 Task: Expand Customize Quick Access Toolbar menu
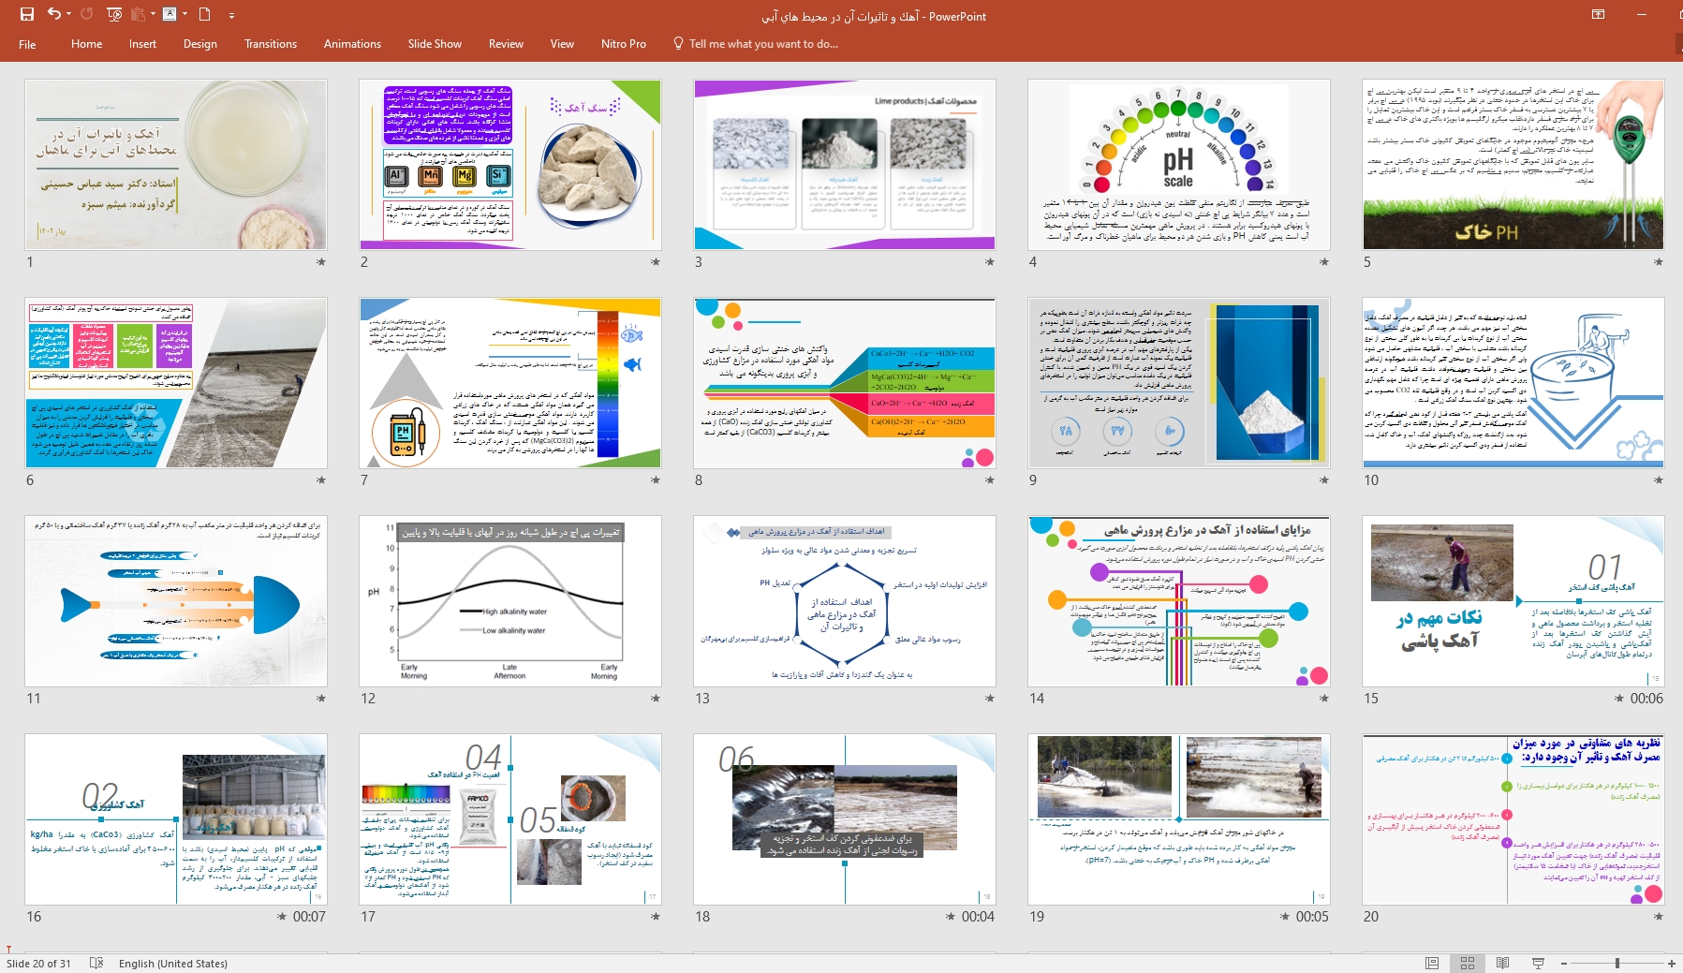pyautogui.click(x=231, y=16)
